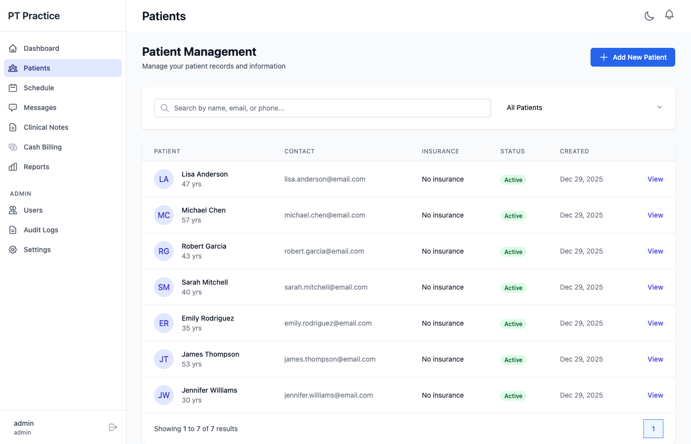
Task: Open the Dashboard home icon
Action: [12, 48]
